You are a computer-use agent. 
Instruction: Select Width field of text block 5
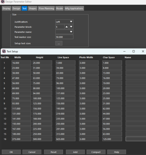21,83
